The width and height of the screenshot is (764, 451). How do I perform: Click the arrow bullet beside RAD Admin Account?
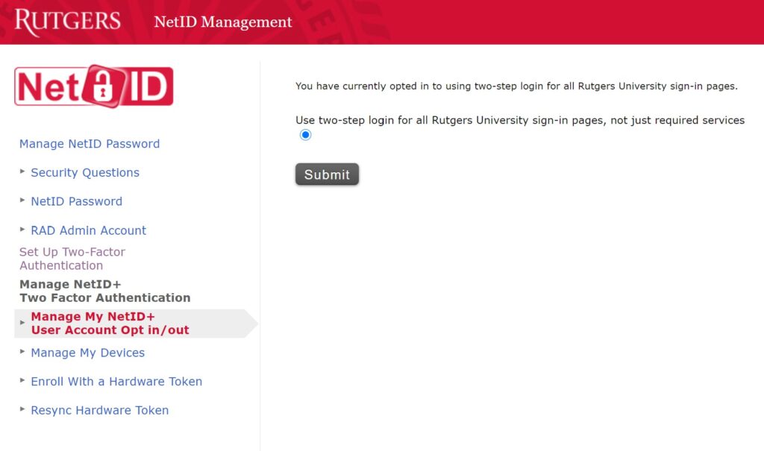point(22,230)
